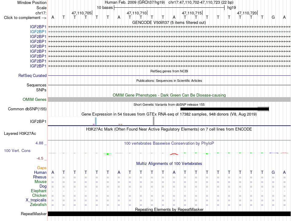Screen dimensions: 291x221
Task: Click the Scale label
Action: point(41,8)
